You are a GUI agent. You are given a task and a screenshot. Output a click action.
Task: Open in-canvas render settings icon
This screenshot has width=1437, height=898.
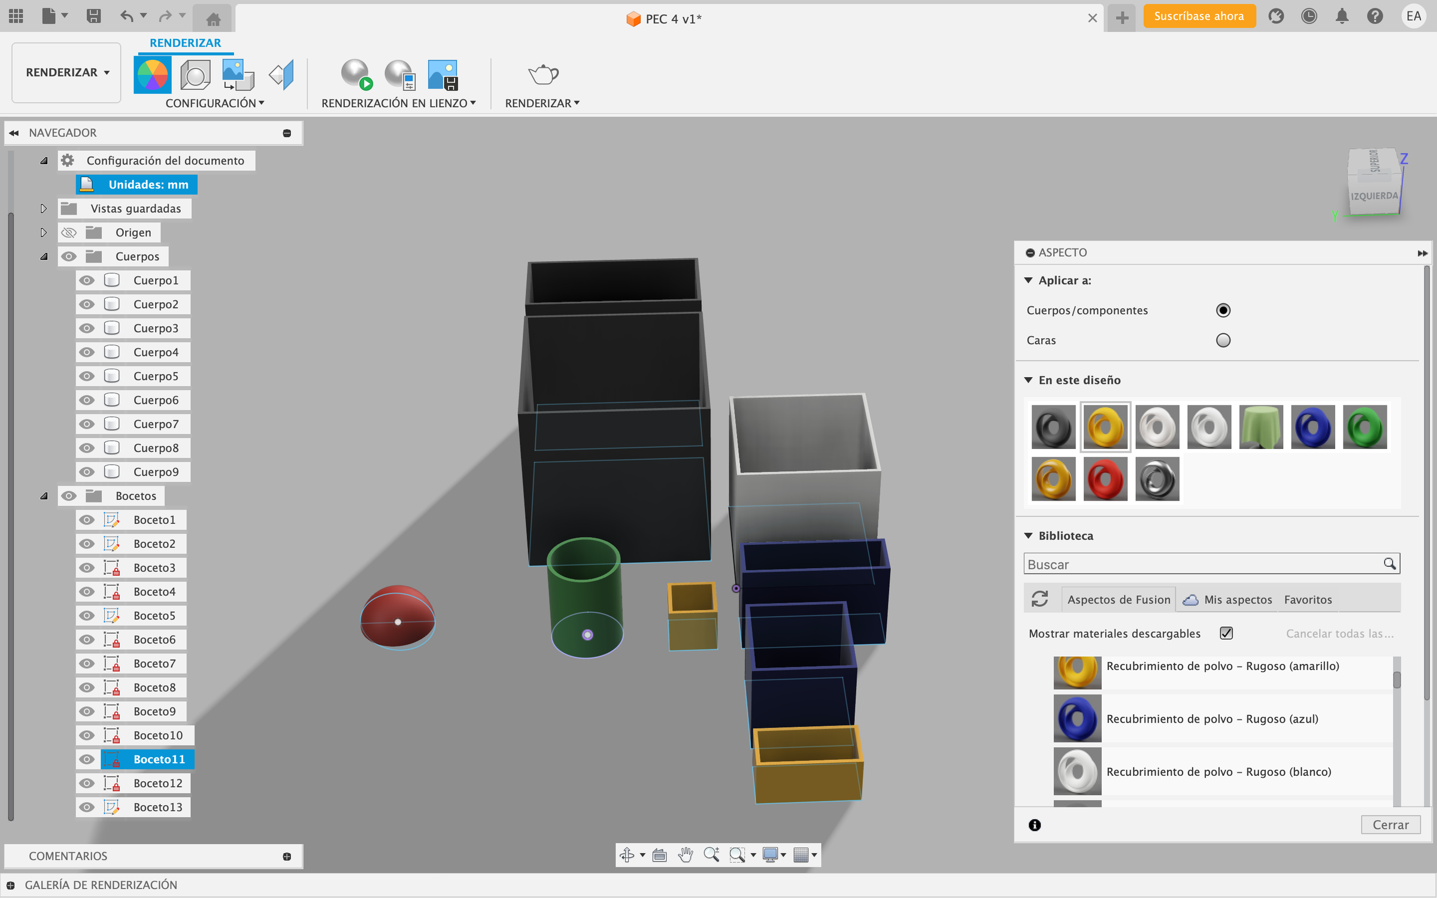400,75
